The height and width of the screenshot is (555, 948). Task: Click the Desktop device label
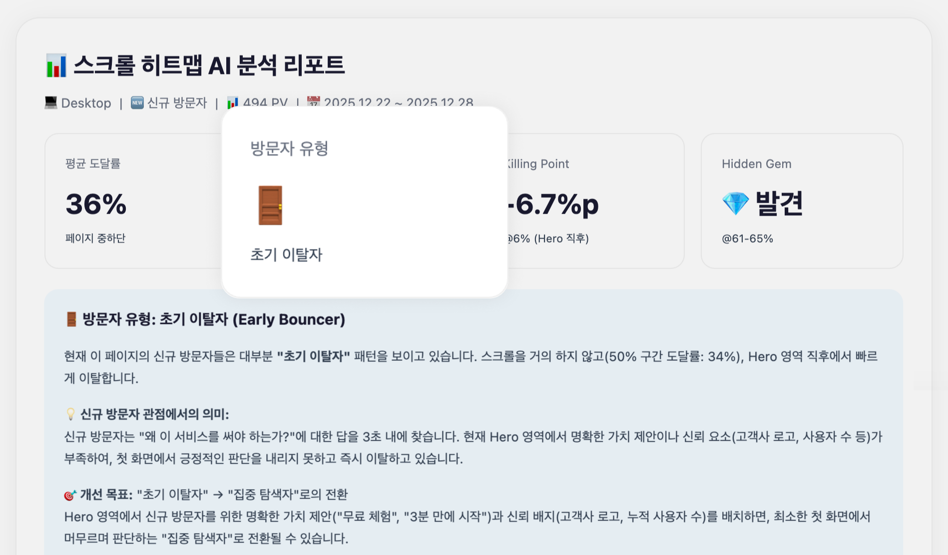click(x=86, y=103)
